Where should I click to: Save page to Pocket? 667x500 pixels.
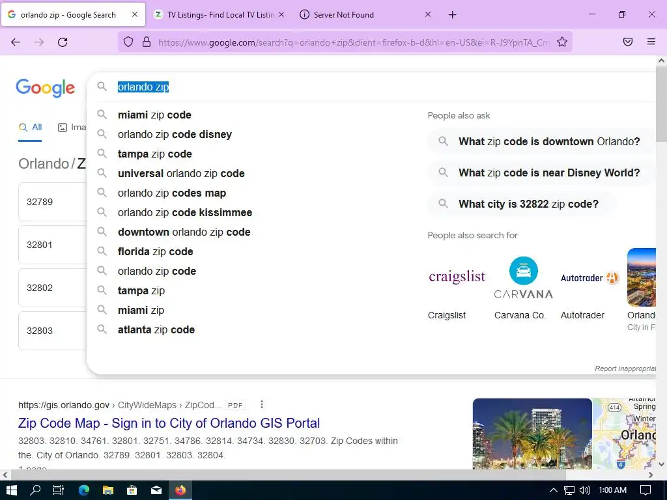tap(628, 42)
